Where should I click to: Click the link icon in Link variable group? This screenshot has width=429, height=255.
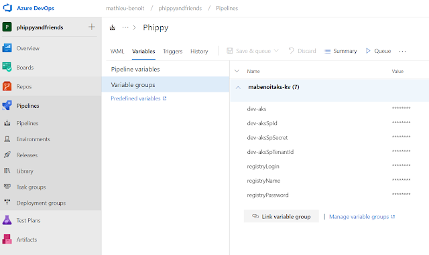(255, 216)
